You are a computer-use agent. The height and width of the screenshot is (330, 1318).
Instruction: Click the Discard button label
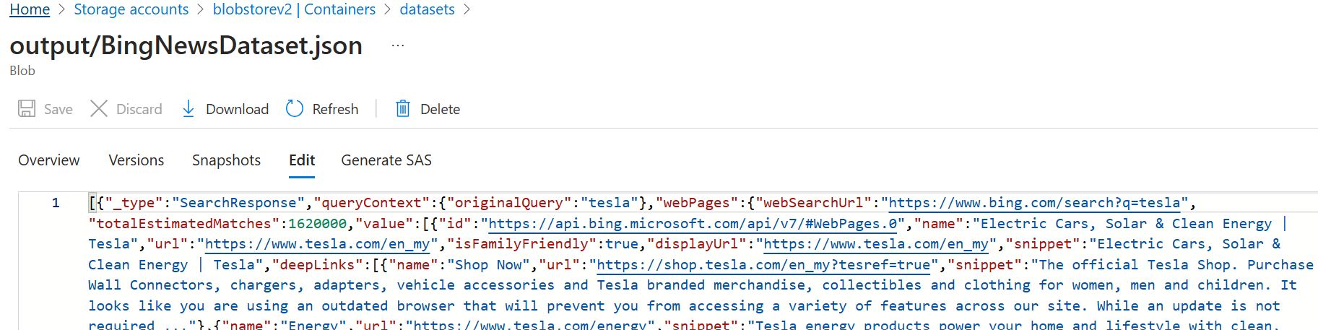(x=139, y=109)
